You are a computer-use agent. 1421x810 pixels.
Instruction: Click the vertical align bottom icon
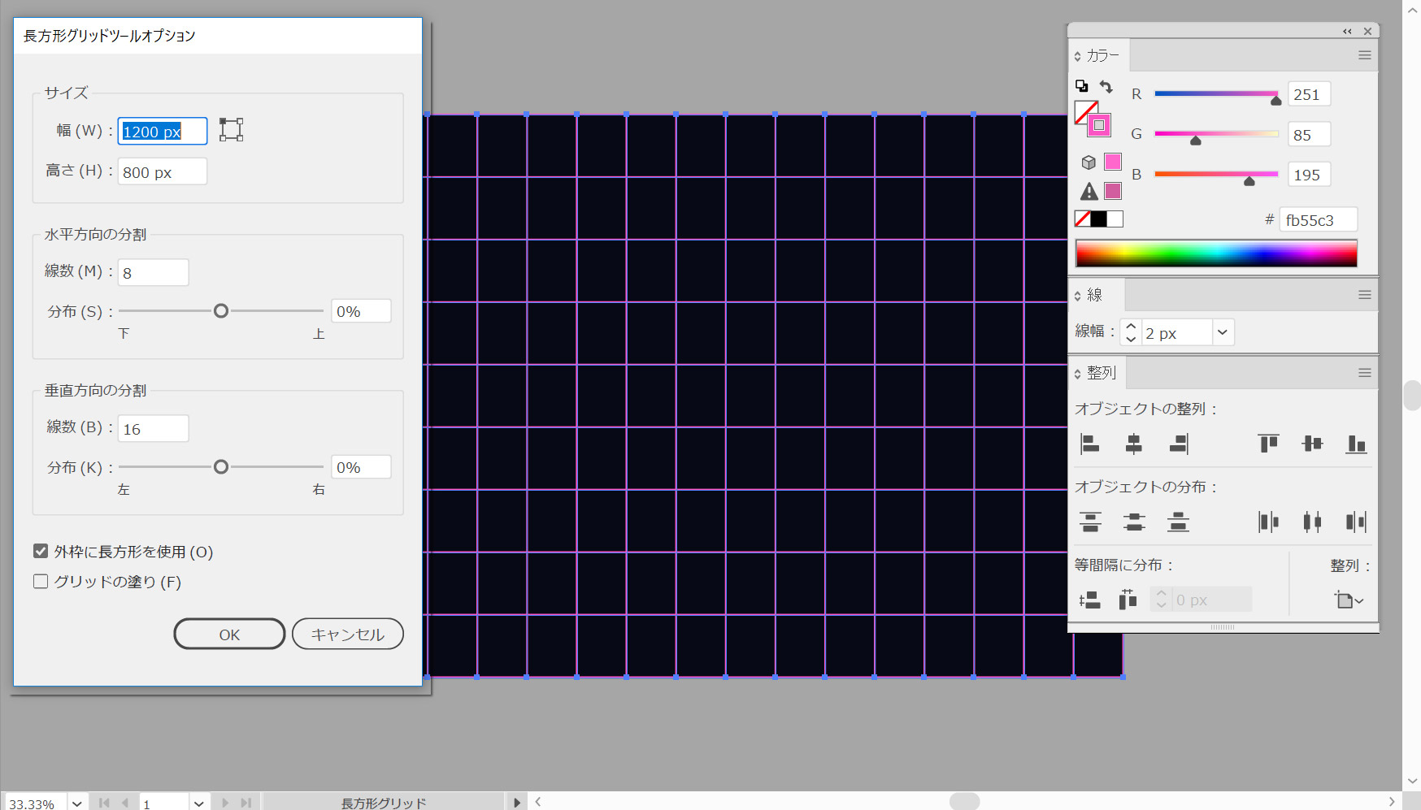click(1356, 444)
